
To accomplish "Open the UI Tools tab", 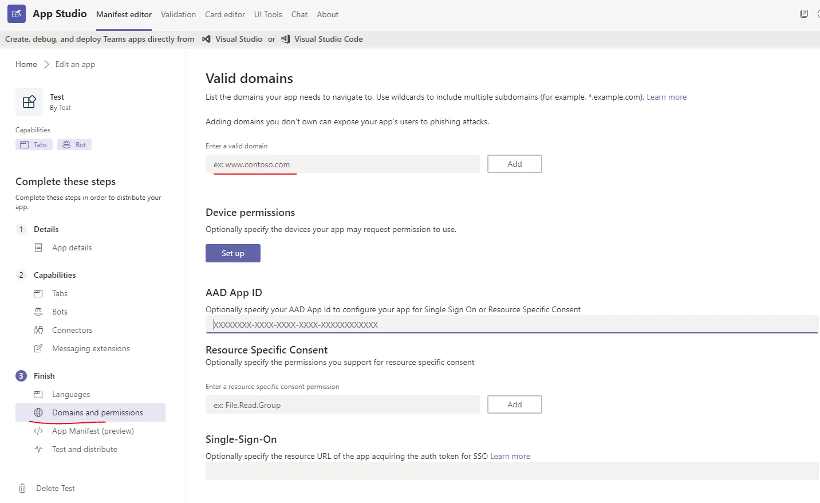I will coord(268,14).
